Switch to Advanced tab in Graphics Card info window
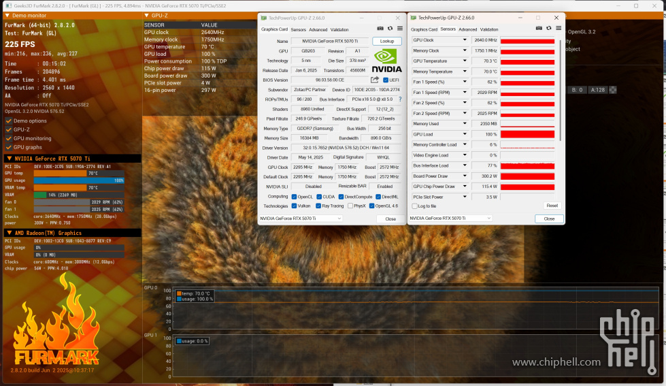This screenshot has height=386, width=666. coord(318,30)
